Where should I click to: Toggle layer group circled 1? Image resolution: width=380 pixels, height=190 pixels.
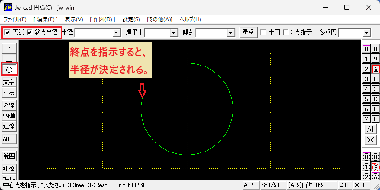coord(366,167)
